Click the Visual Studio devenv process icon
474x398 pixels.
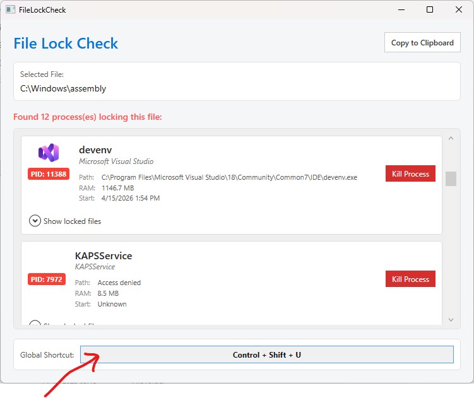pos(49,153)
